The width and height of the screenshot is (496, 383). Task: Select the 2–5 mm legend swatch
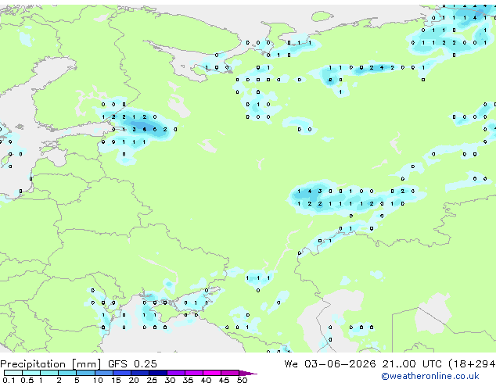click(x=67, y=373)
